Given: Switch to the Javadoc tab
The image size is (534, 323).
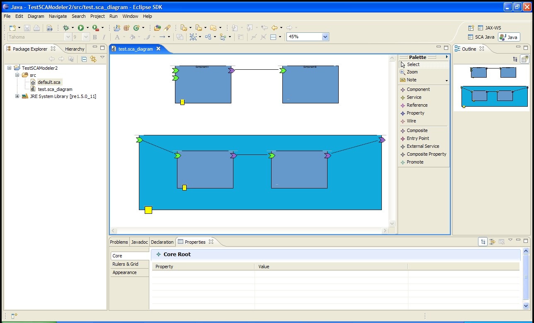Looking at the screenshot, I should coord(139,242).
